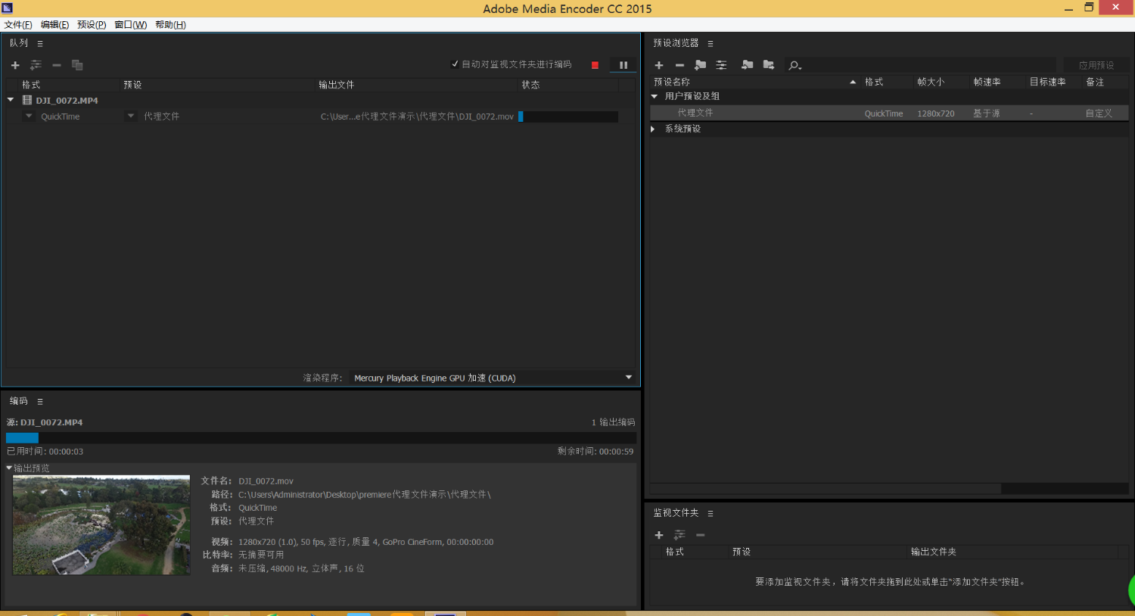Select 代理文件 preset row in browser
This screenshot has width=1135, height=616.
click(x=889, y=113)
